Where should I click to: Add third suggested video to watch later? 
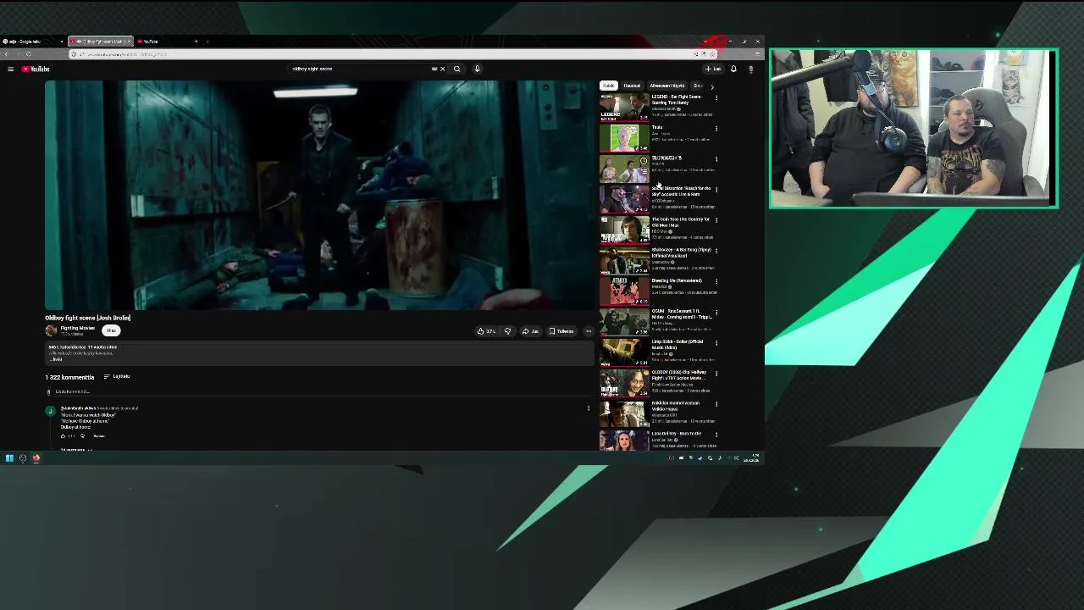pyautogui.click(x=644, y=160)
